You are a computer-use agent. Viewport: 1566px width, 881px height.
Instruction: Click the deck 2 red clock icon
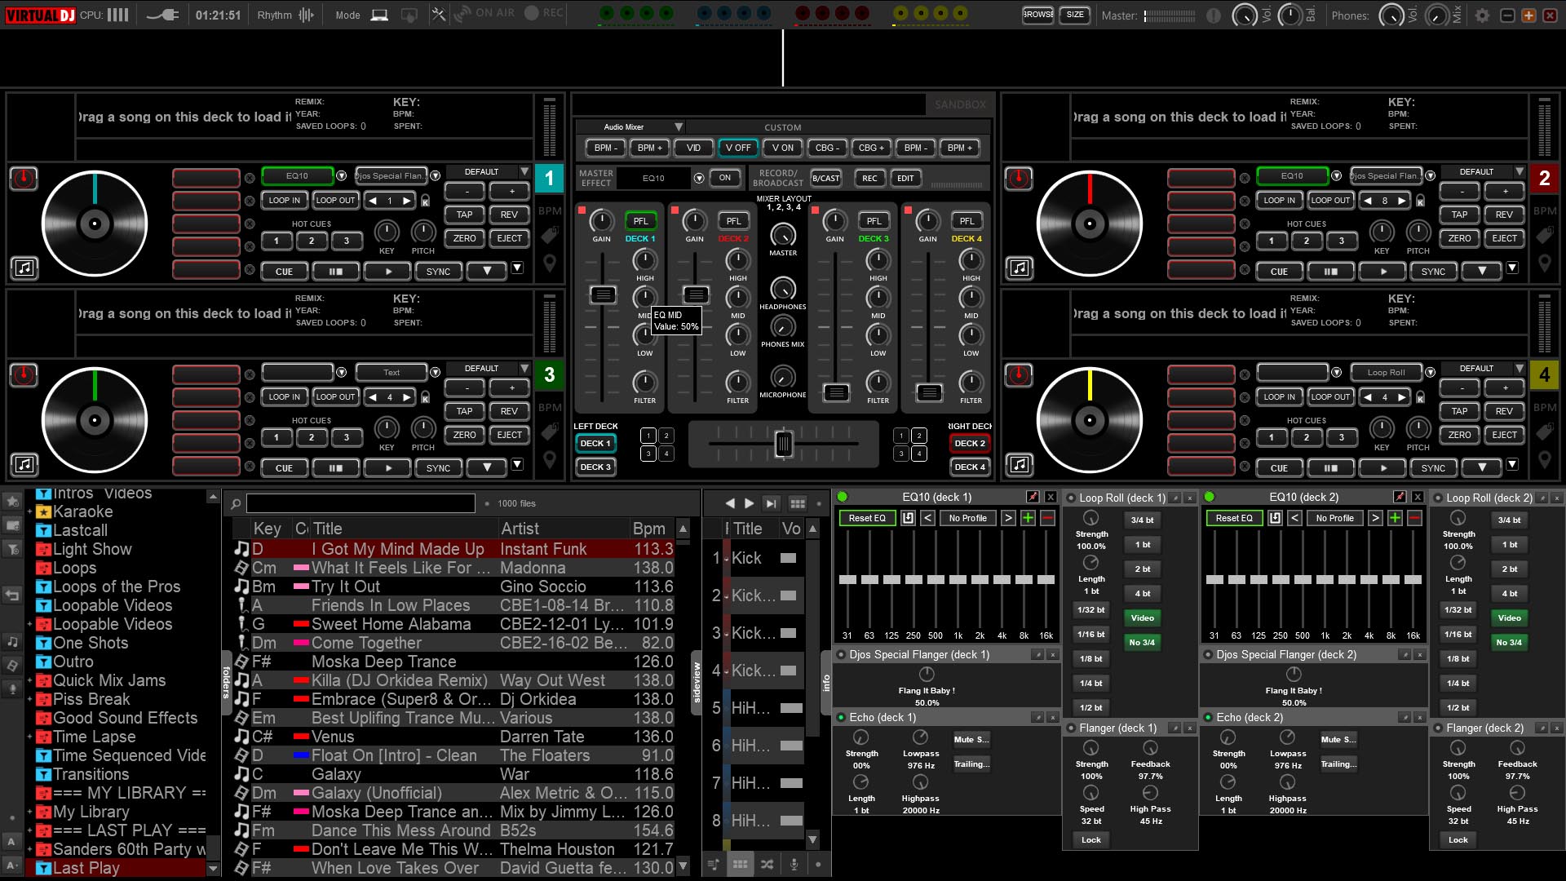1019,178
